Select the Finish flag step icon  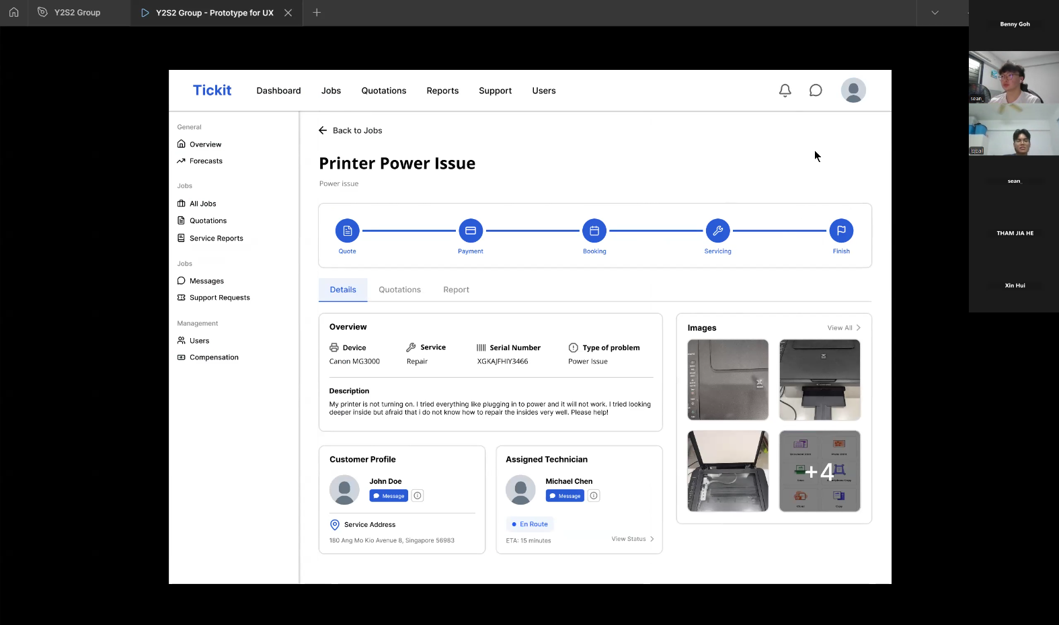point(841,231)
